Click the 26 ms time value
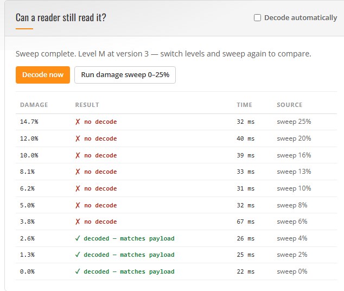 coord(246,238)
